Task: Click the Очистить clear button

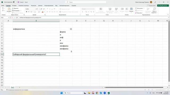Action: (139, 13)
